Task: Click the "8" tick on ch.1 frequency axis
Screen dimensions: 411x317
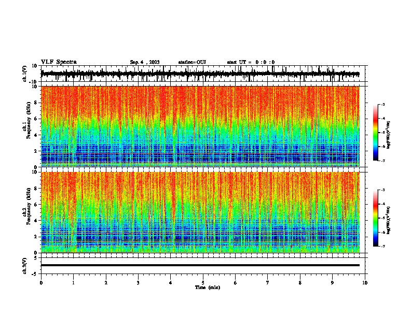Action: (x=36, y=103)
